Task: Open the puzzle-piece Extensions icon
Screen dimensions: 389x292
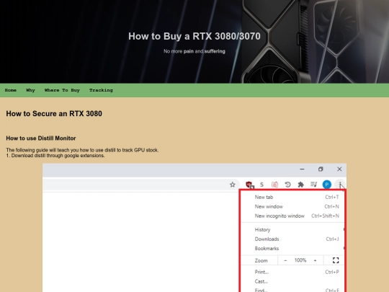Action: coord(300,185)
